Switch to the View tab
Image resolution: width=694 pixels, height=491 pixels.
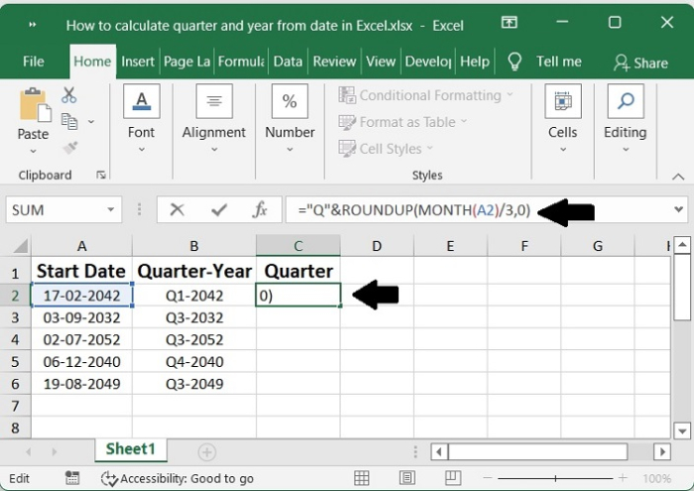click(x=381, y=61)
